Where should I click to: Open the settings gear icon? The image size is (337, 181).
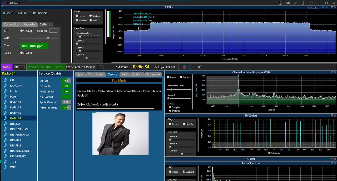pos(311,3)
